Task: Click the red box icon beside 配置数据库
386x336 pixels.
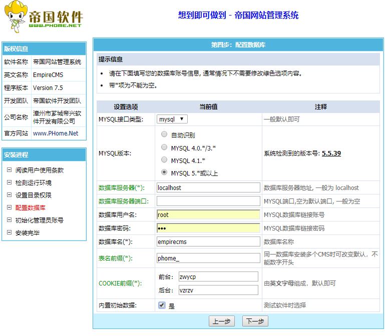Action: tap(9, 207)
